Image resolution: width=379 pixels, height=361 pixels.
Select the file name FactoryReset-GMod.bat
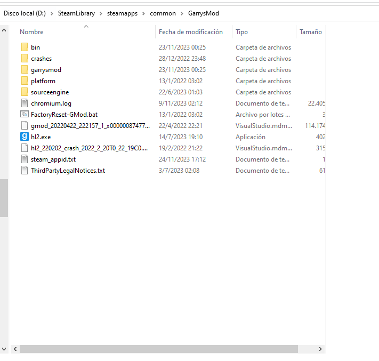64,115
